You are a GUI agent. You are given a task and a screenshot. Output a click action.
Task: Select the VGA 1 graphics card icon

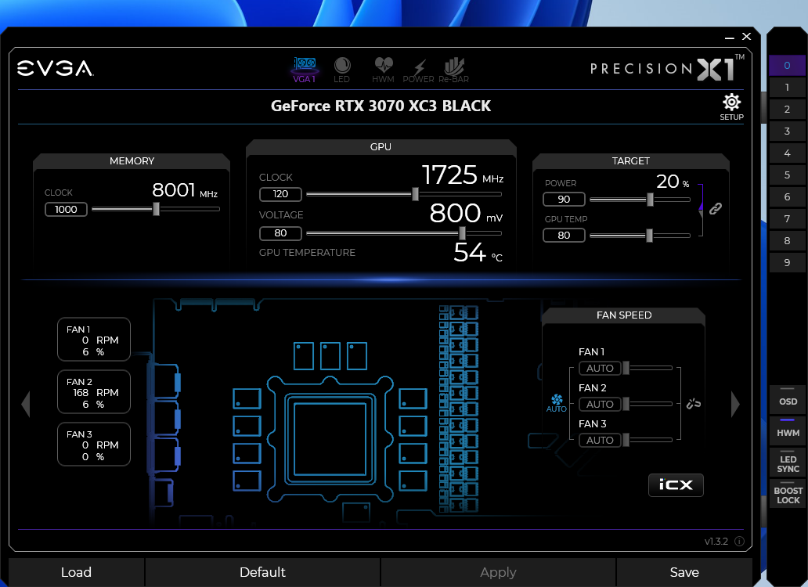point(305,70)
